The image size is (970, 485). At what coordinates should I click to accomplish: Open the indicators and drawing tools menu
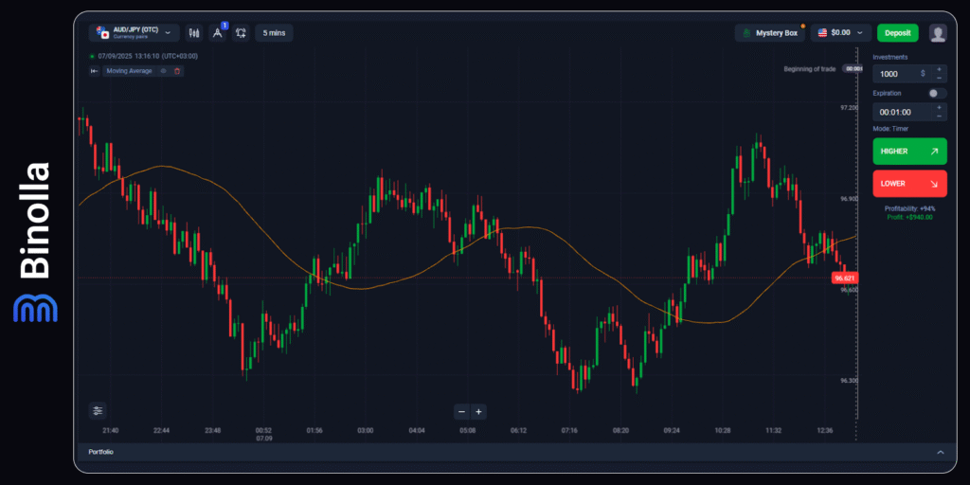[x=217, y=32]
